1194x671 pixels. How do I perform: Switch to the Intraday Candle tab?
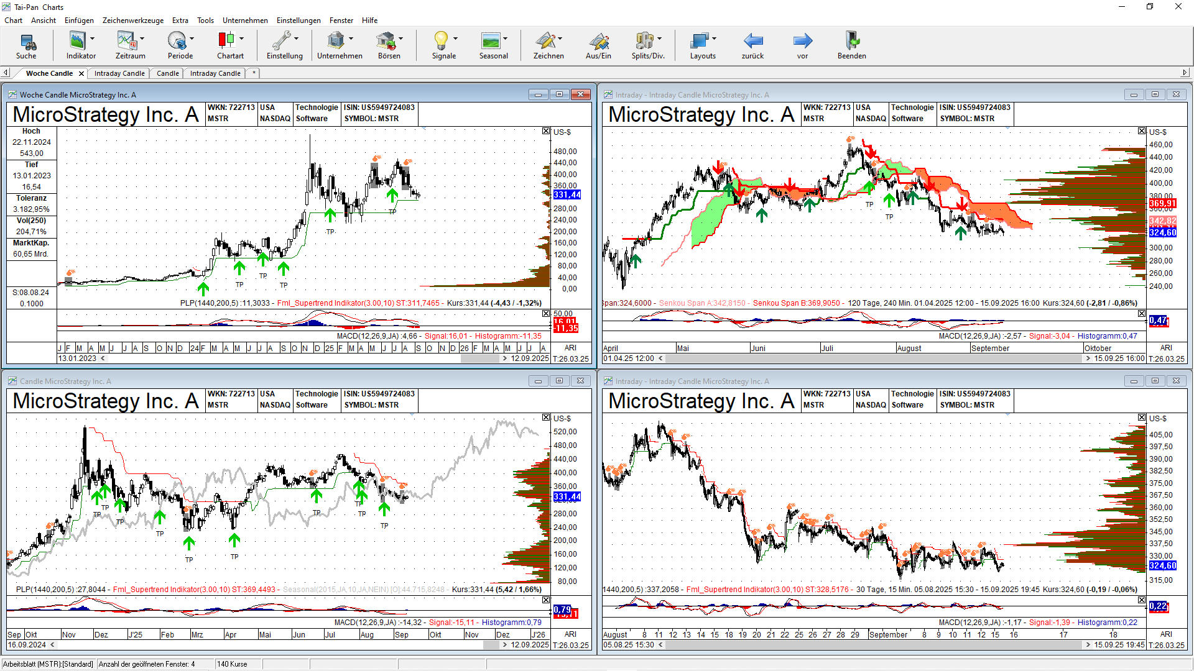[x=119, y=73]
